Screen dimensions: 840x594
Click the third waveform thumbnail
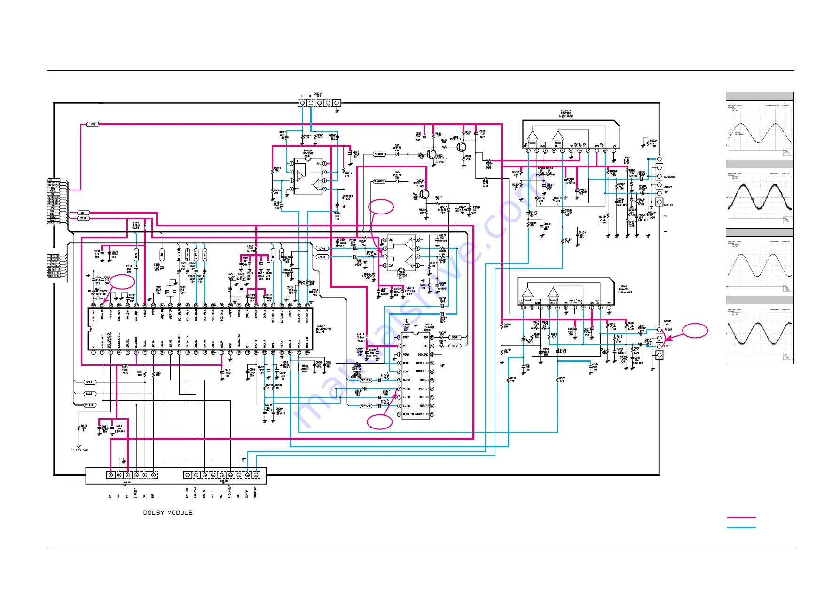[x=760, y=266]
